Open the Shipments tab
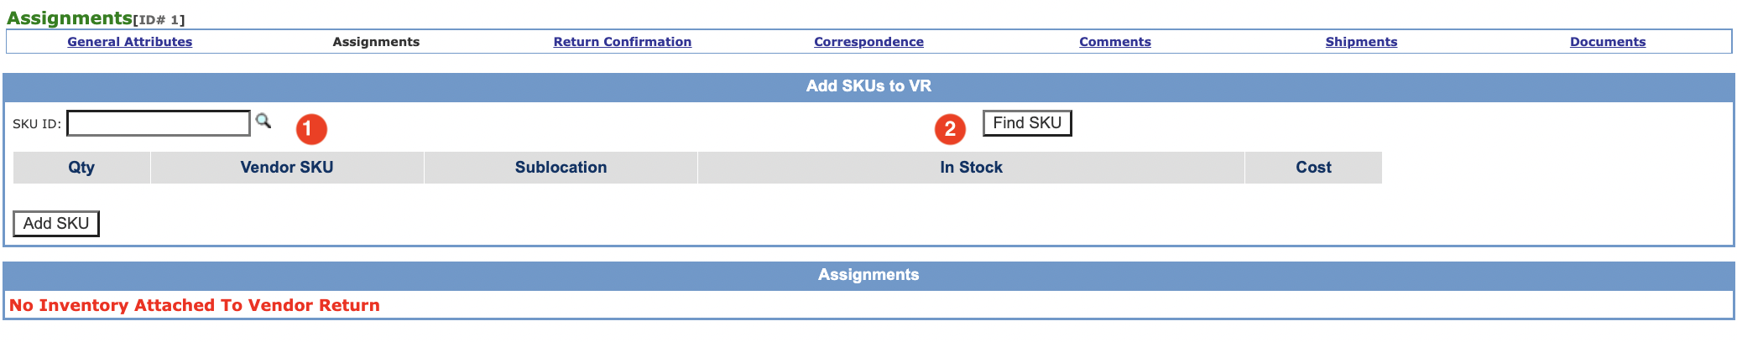This screenshot has width=1737, height=342. [1361, 42]
